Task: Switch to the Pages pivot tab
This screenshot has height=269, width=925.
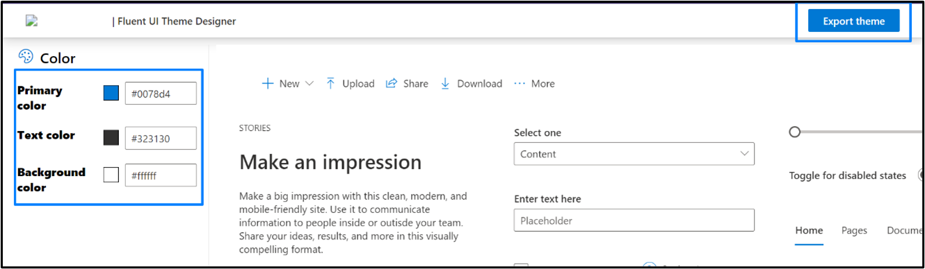Action: pos(854,231)
